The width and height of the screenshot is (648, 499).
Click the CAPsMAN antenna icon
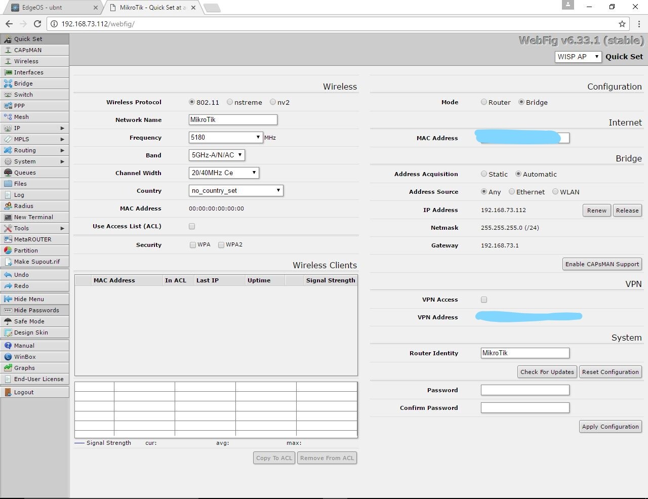pyautogui.click(x=8, y=50)
